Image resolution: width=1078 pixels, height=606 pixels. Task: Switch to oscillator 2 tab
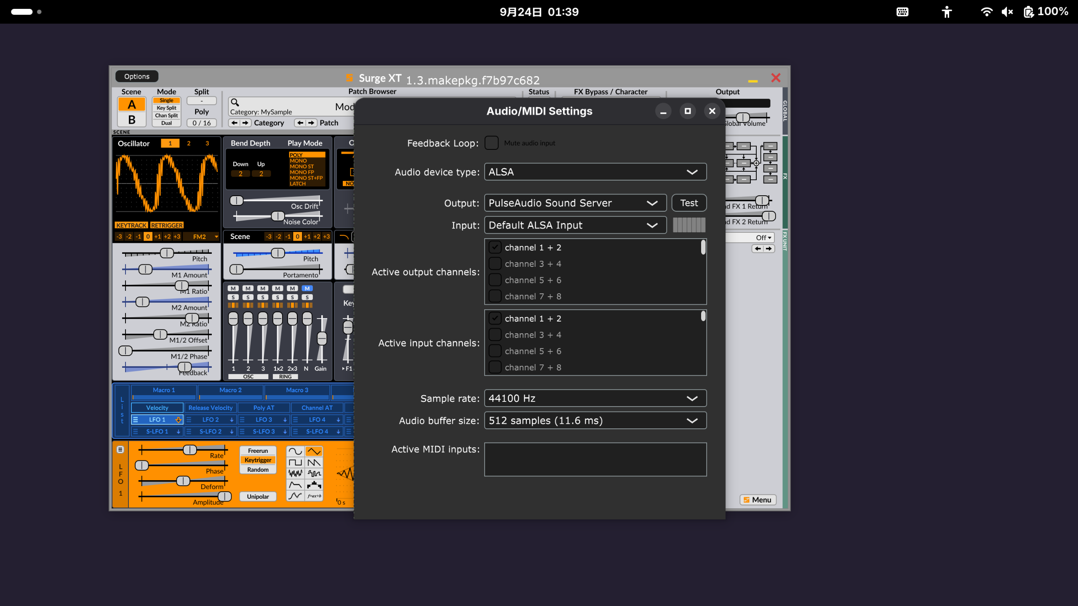[189, 143]
